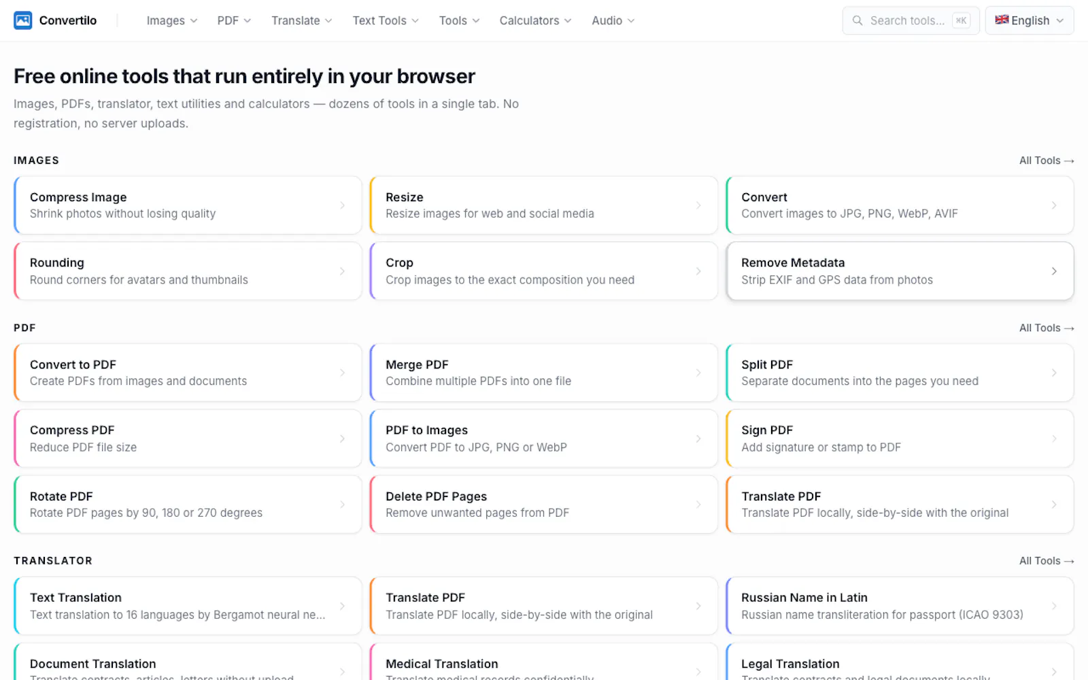Click the Convertilo logo icon

coord(23,20)
